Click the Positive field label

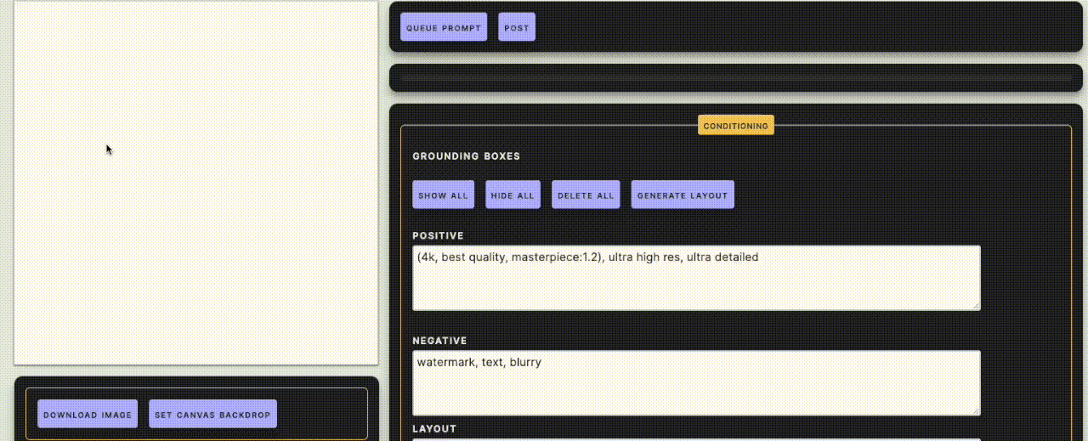438,235
